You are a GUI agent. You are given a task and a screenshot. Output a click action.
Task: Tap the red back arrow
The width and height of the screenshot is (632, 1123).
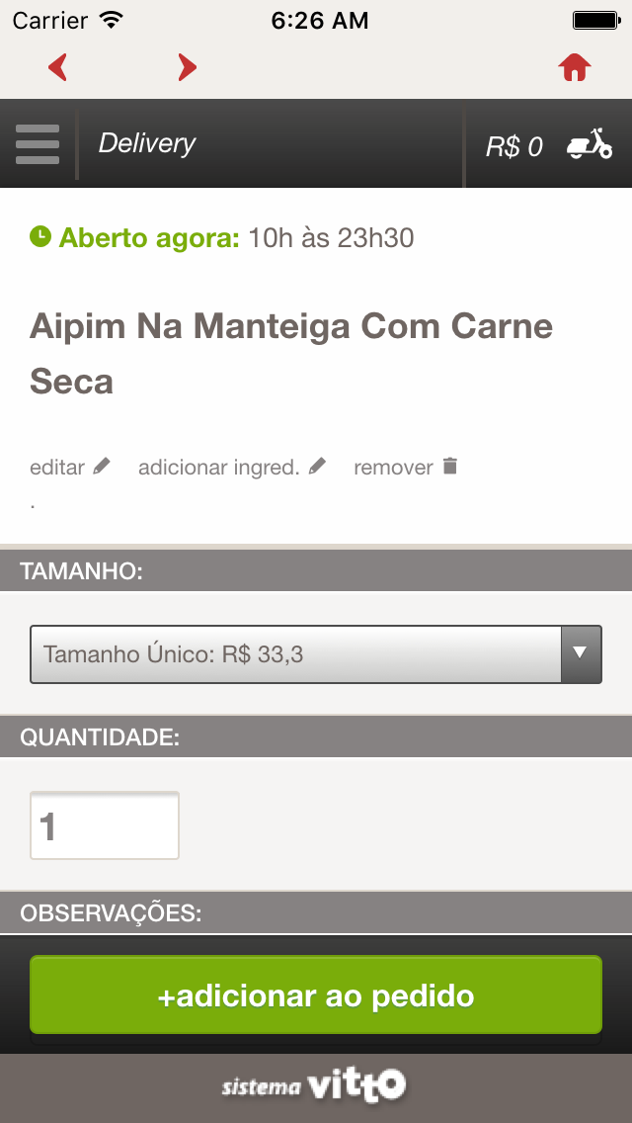click(58, 67)
